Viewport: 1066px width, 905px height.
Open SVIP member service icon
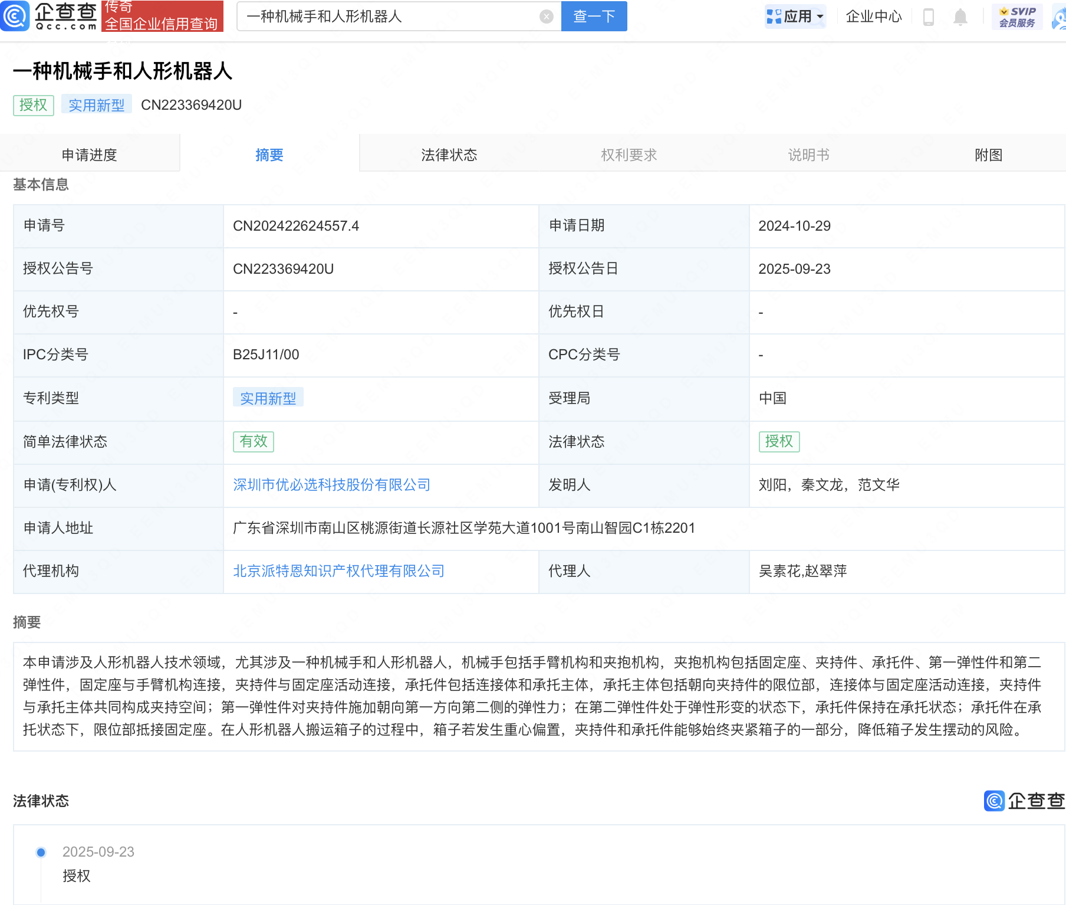(x=1017, y=17)
